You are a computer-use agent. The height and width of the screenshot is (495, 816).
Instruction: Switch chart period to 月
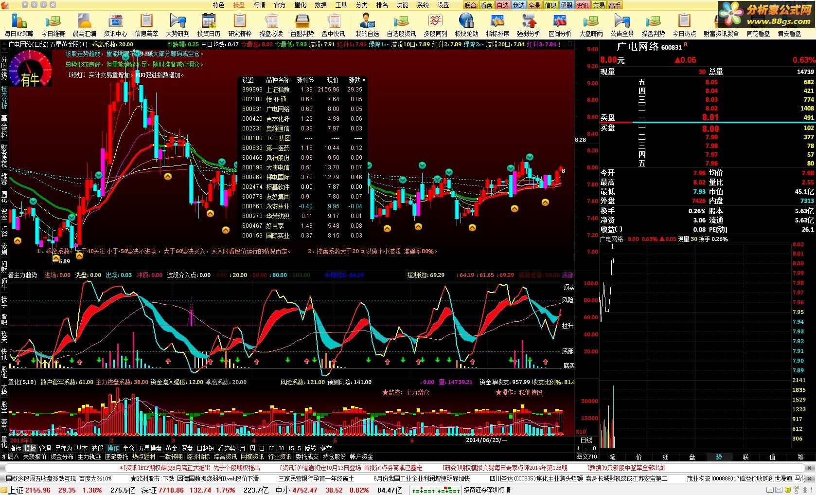[x=243, y=448]
